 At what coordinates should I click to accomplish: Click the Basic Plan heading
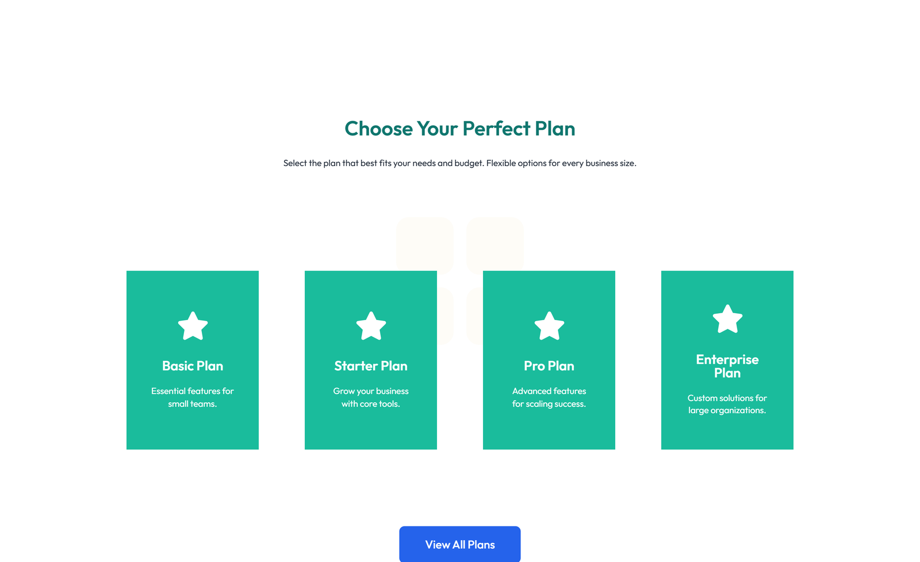tap(193, 365)
